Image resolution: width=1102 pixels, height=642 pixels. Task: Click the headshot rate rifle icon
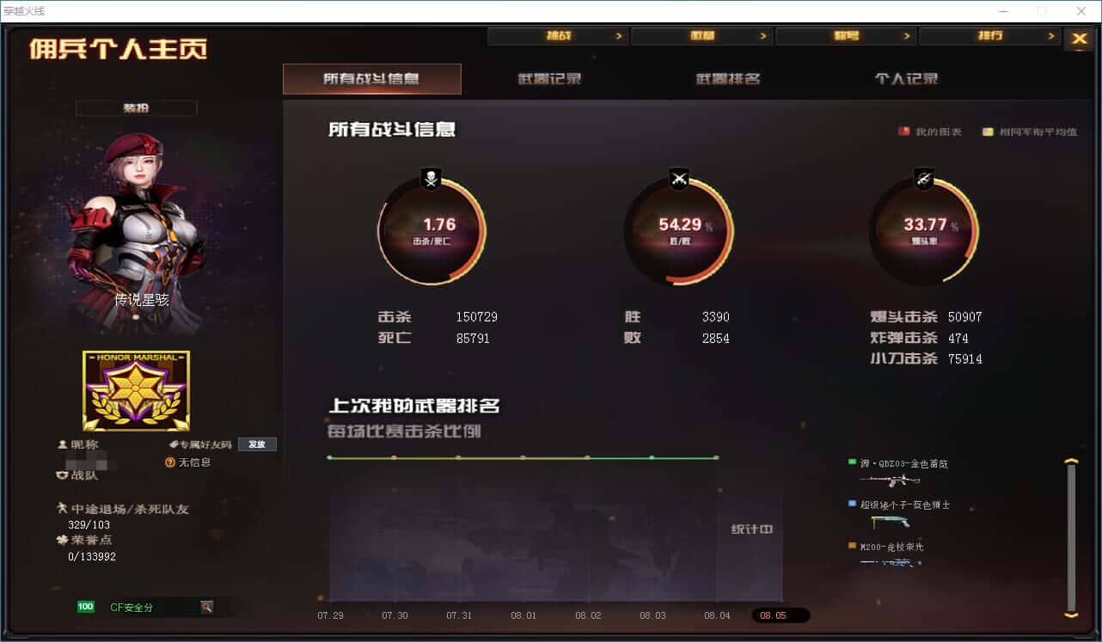(x=924, y=179)
